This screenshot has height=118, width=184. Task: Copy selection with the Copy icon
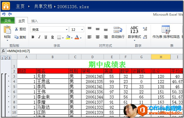click(16, 37)
